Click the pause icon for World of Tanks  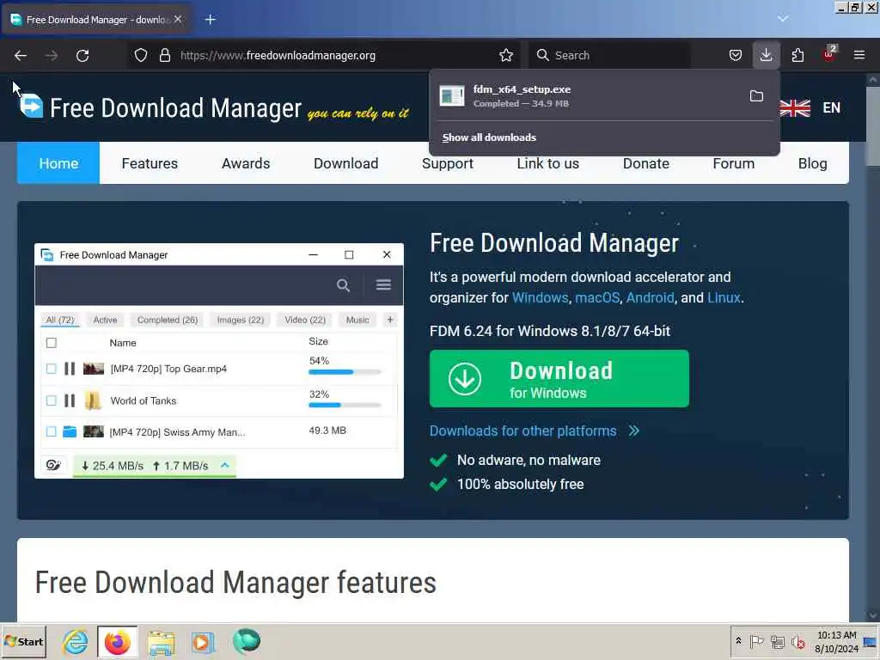pos(70,400)
